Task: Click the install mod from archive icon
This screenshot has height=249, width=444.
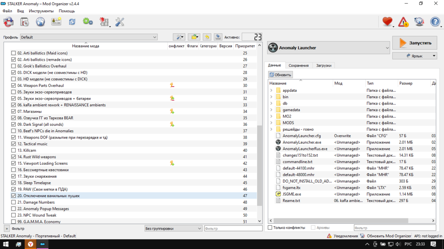Action: pyautogui.click(x=24, y=22)
